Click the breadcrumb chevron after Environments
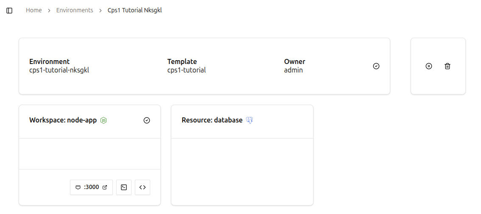481x214 pixels. coord(101,11)
